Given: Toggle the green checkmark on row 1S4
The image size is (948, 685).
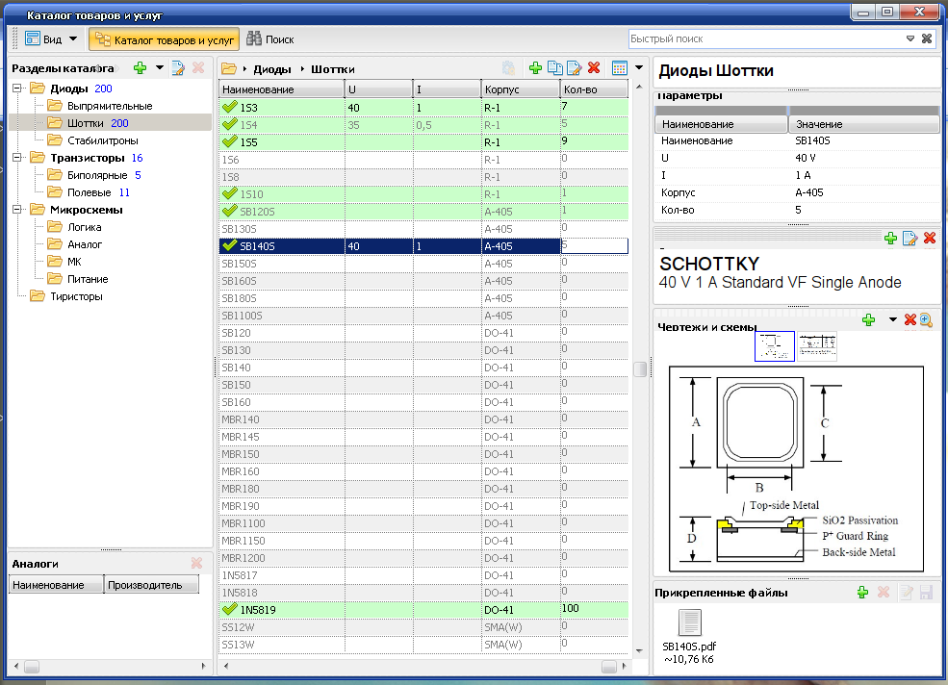Looking at the screenshot, I should point(230,124).
